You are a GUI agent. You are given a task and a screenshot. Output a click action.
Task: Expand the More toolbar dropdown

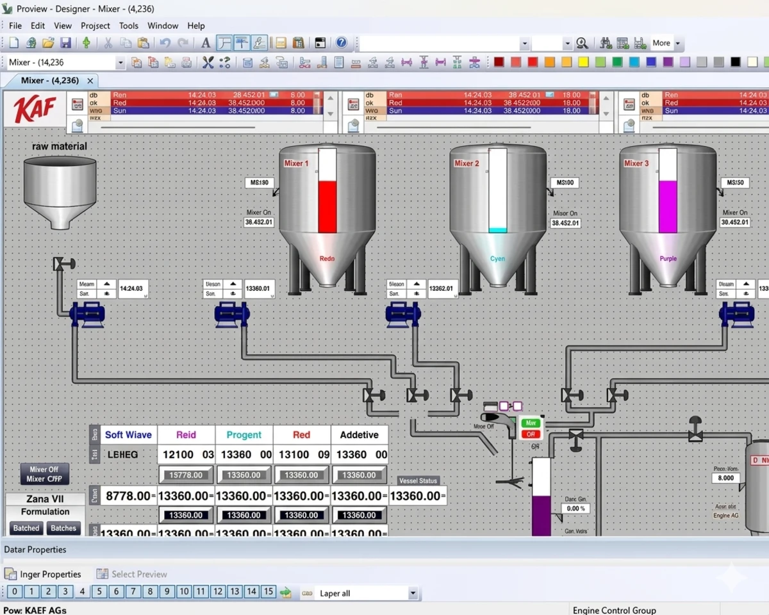[x=678, y=43]
